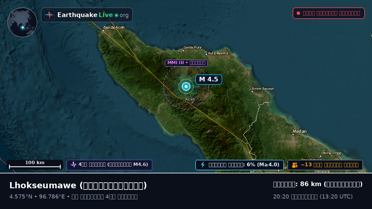Click the red alert badge at top right
This screenshot has height=209, width=372.
(x=329, y=13)
